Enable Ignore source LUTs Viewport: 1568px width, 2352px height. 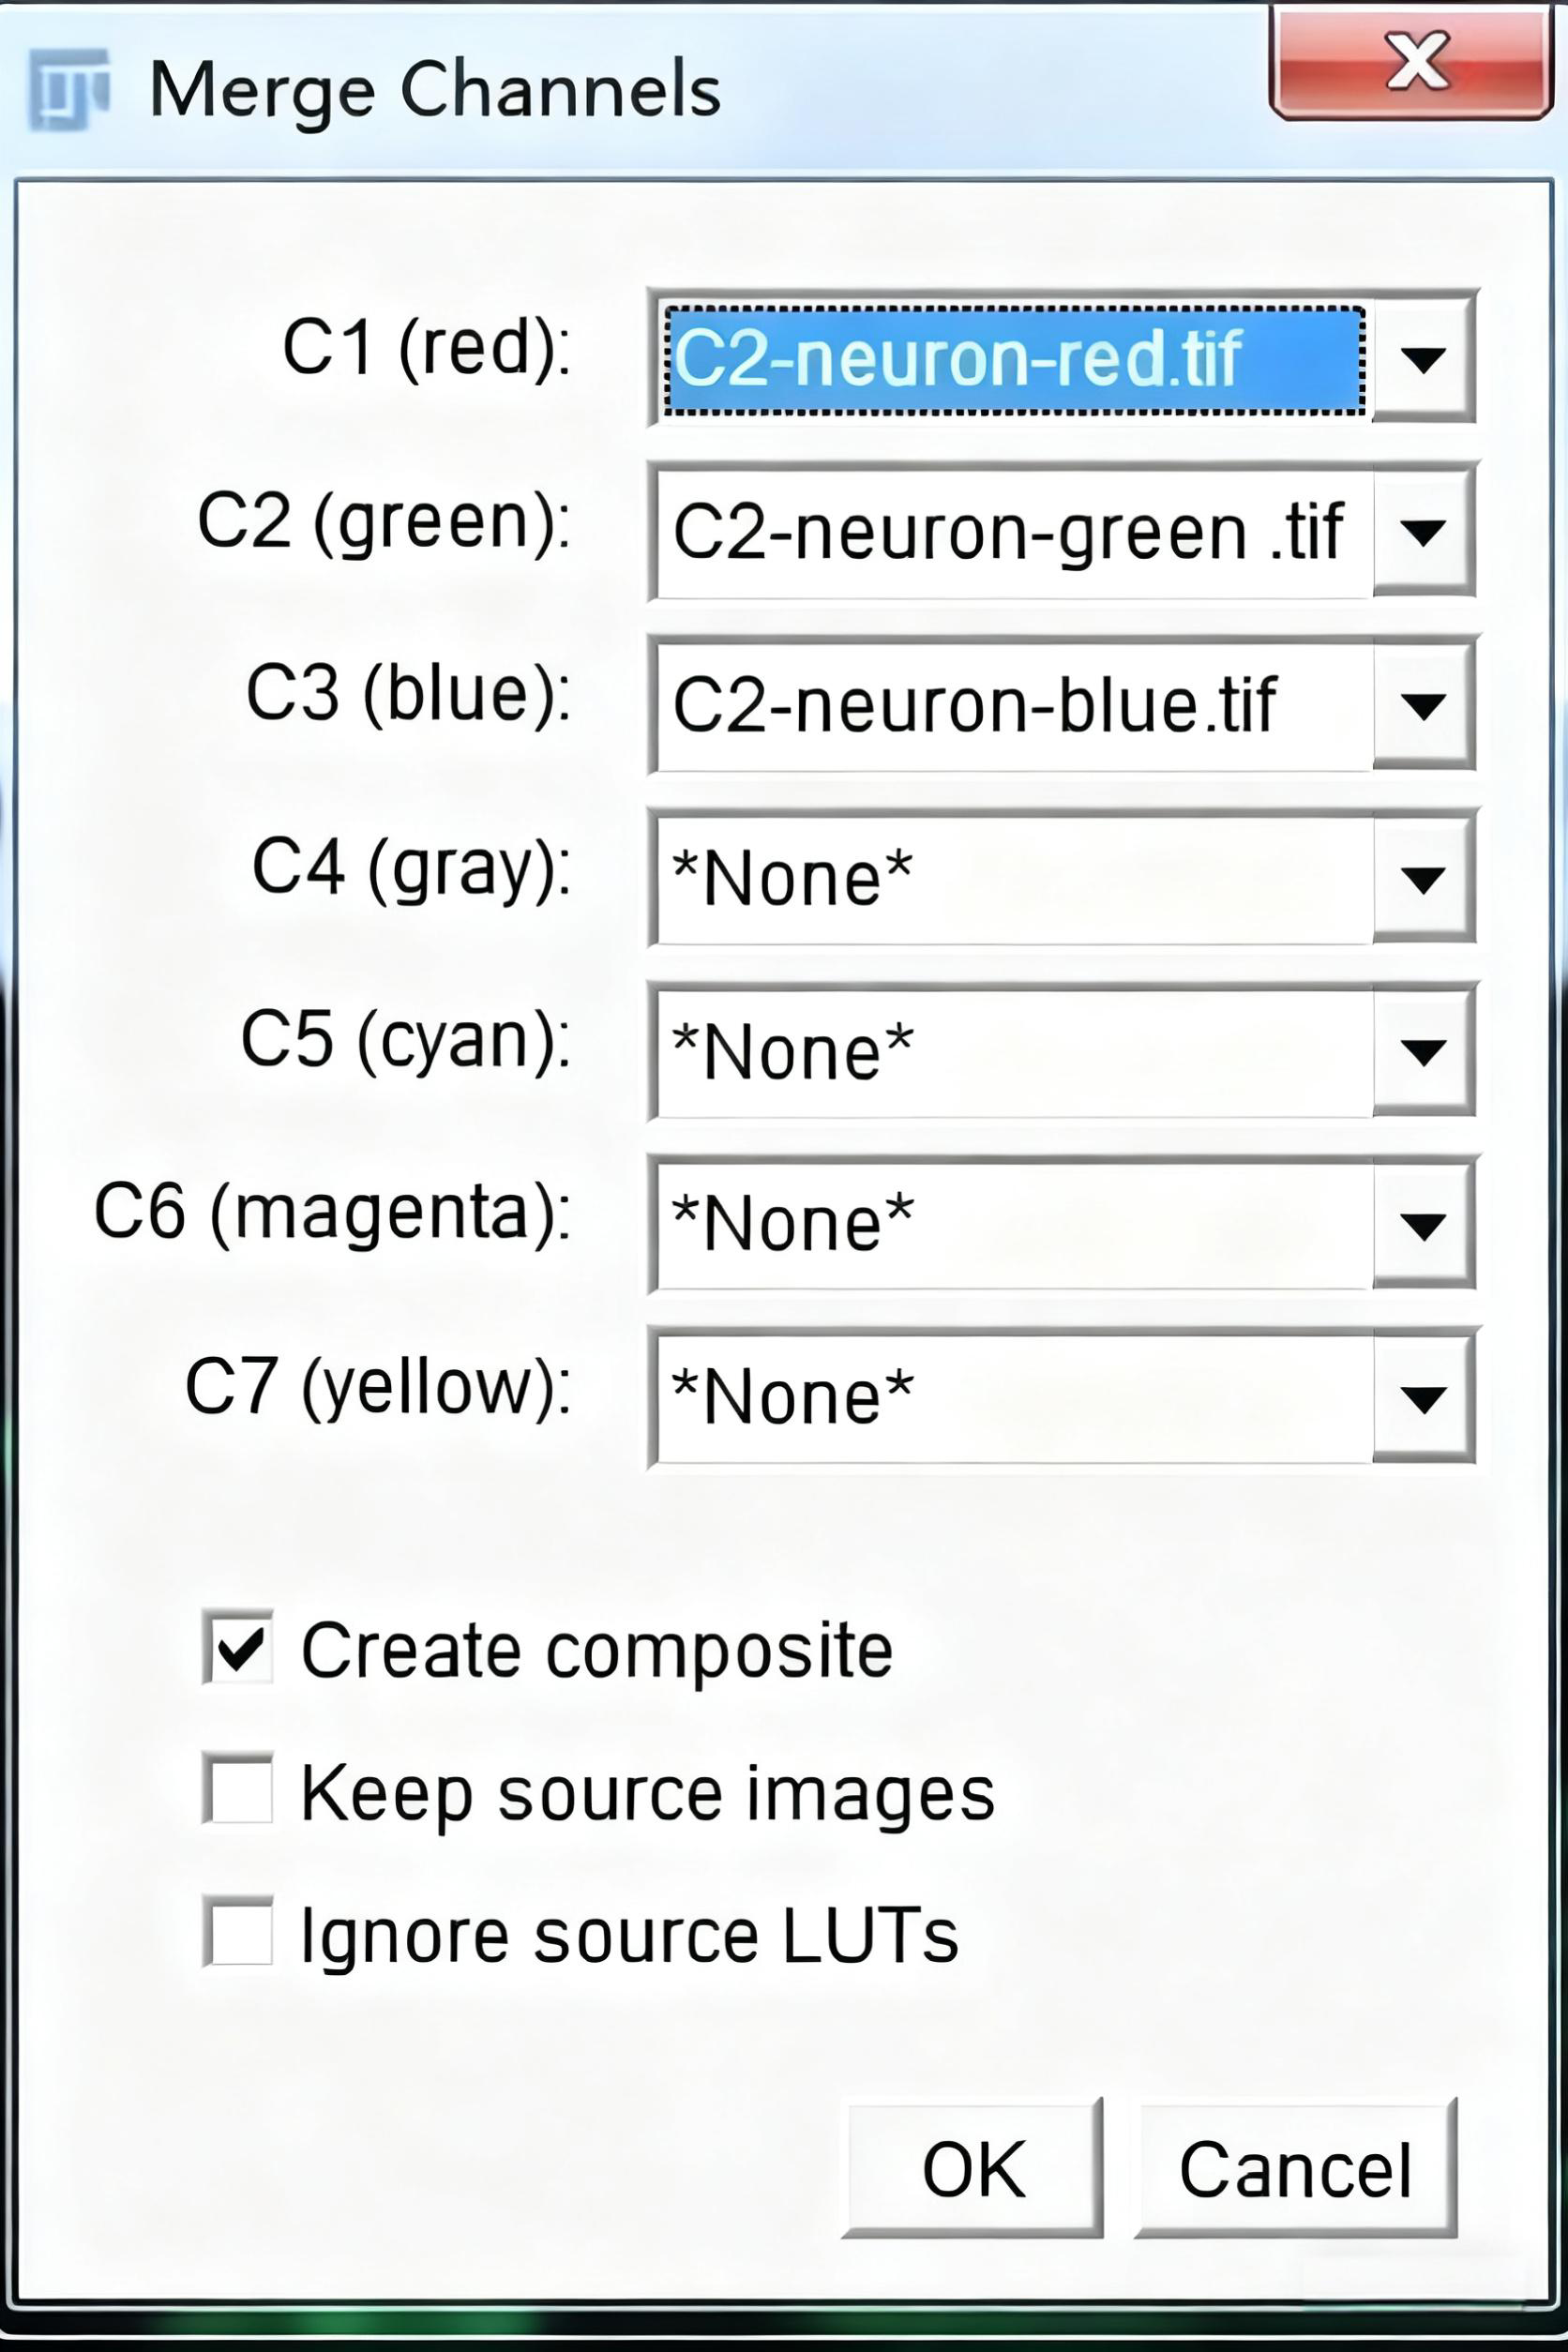coord(240,1931)
